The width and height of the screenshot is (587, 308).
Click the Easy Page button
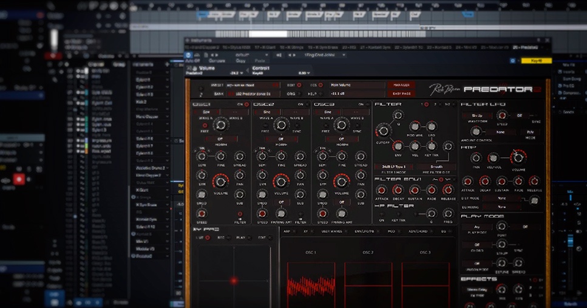point(401,94)
